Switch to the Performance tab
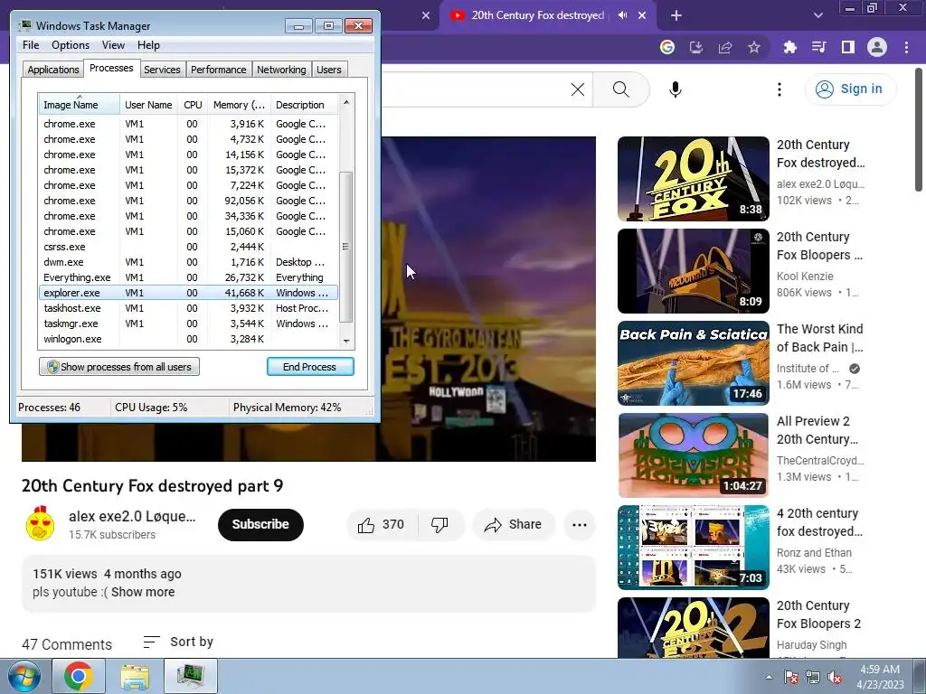Screen dimensions: 926x694 [218, 70]
